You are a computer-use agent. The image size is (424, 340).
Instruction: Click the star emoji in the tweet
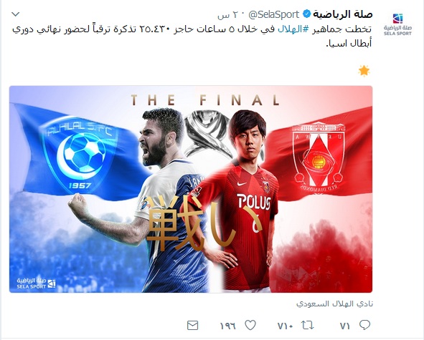[x=364, y=71]
